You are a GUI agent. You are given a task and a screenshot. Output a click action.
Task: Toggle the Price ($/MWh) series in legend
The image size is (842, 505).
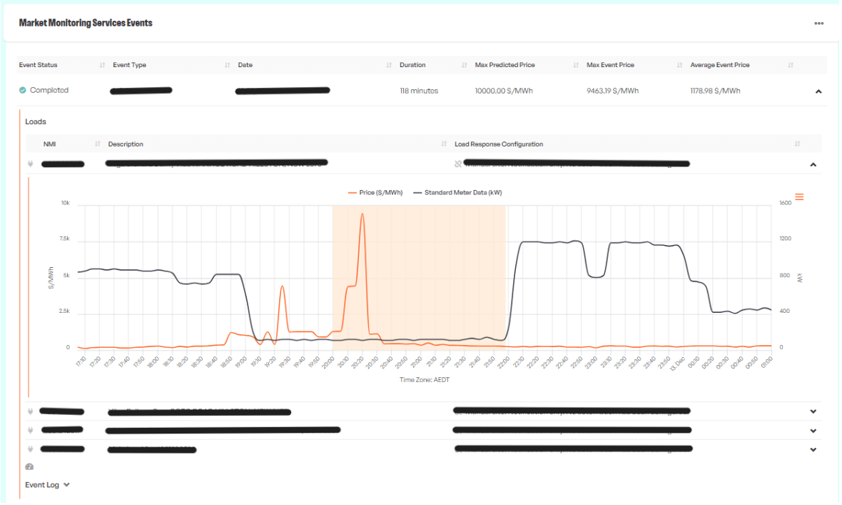tap(374, 193)
